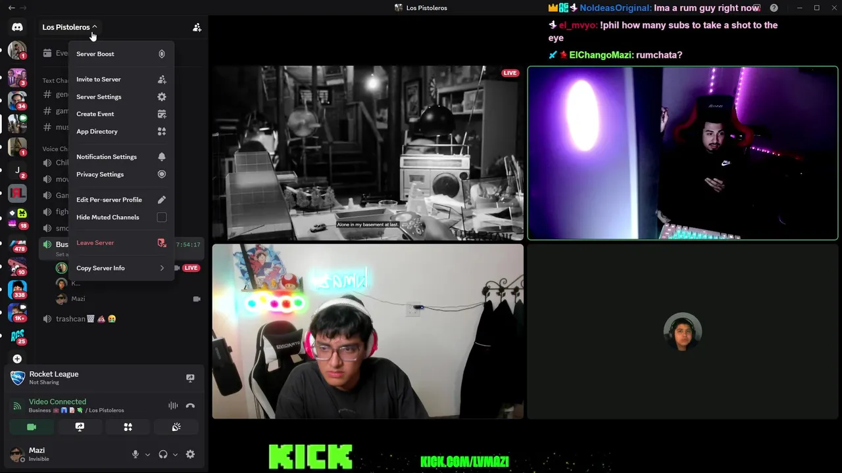Open Notification Settings

(121, 157)
